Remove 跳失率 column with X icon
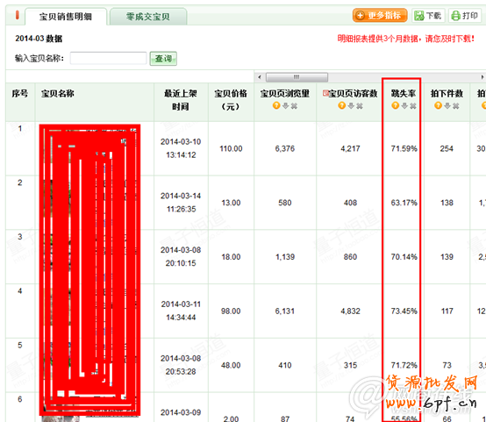 (x=413, y=106)
